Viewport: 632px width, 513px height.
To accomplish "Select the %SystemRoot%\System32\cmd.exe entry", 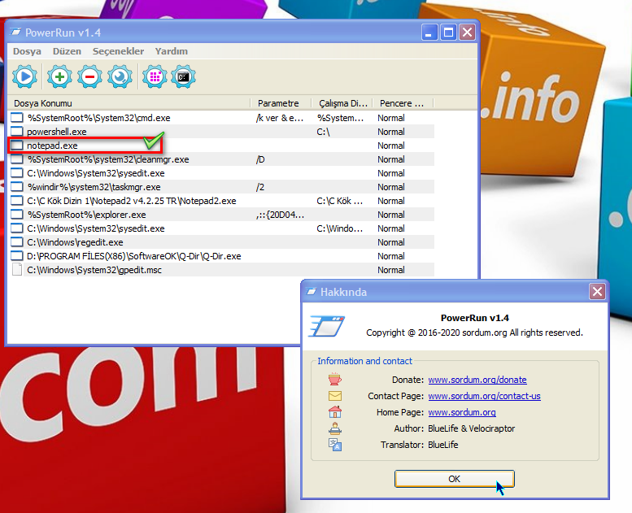I will tap(98, 118).
